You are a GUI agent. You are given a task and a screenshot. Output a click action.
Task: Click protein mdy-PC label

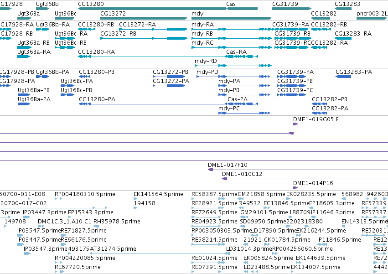[x=229, y=109]
